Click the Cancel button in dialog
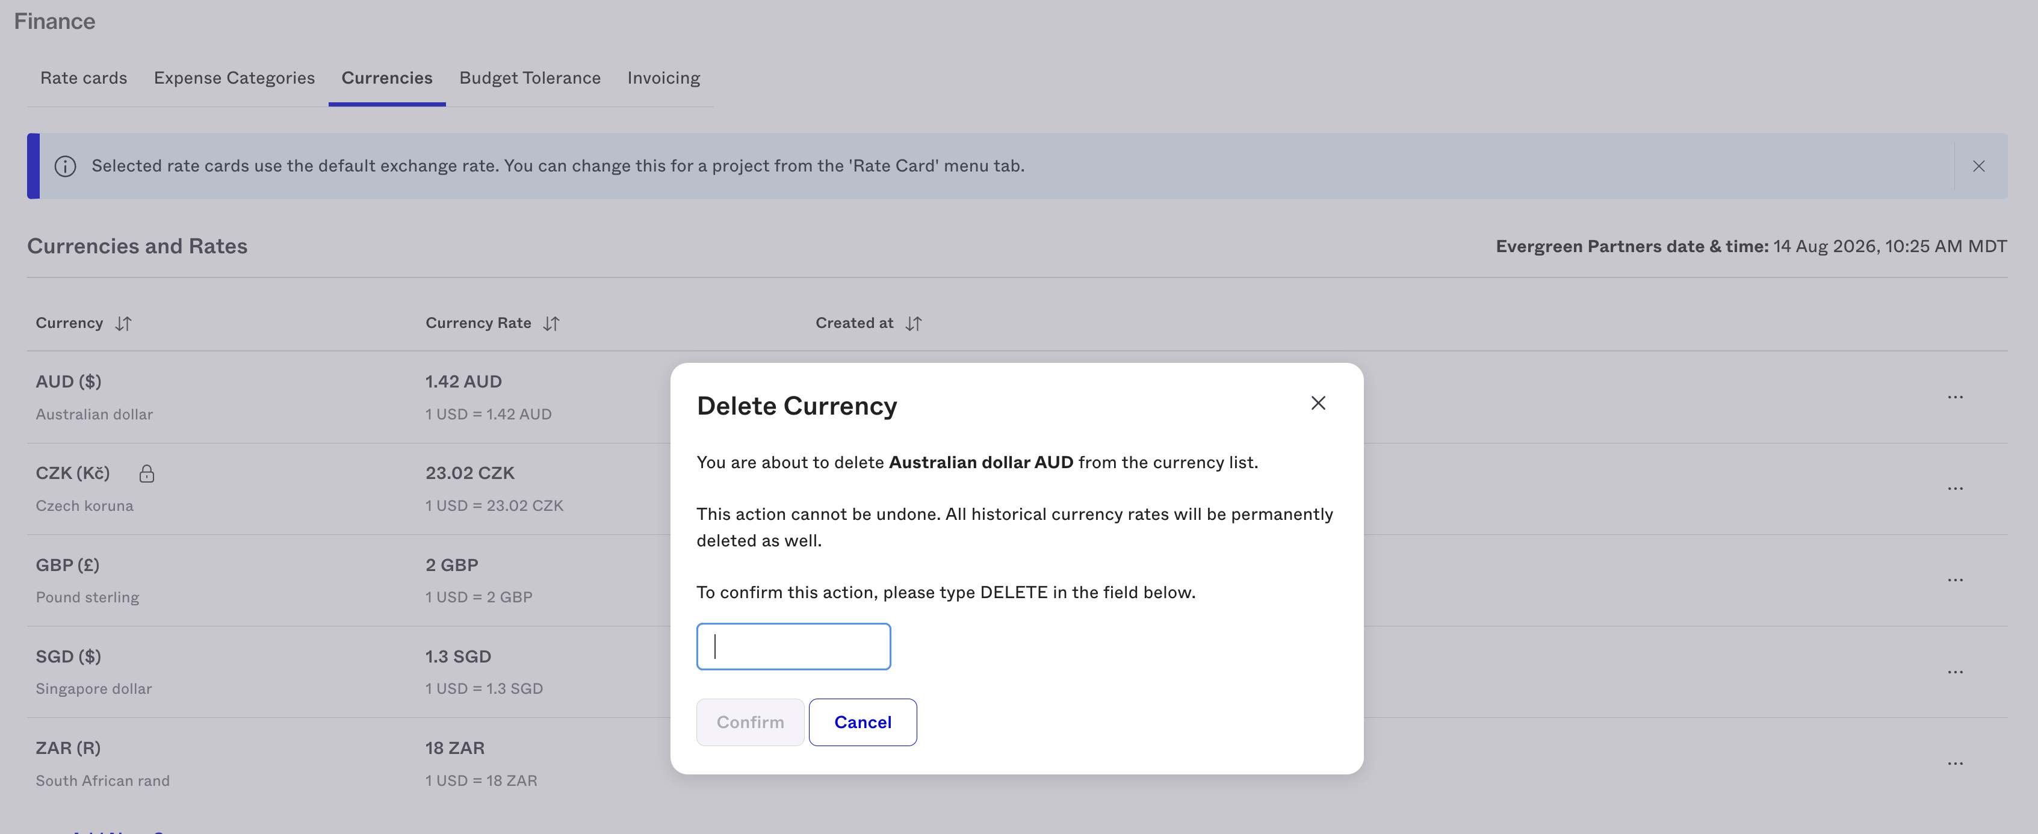The image size is (2038, 834). point(863,723)
